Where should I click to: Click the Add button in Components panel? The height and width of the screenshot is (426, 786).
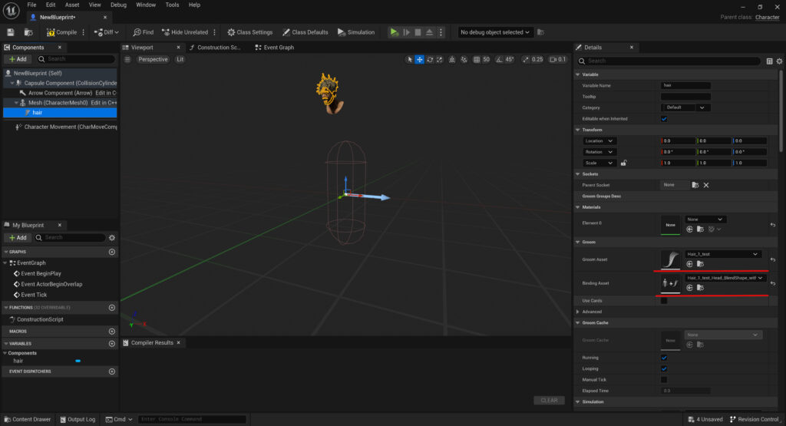[17, 59]
